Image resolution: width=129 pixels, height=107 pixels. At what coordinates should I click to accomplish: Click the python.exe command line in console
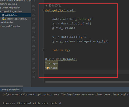(66, 94)
